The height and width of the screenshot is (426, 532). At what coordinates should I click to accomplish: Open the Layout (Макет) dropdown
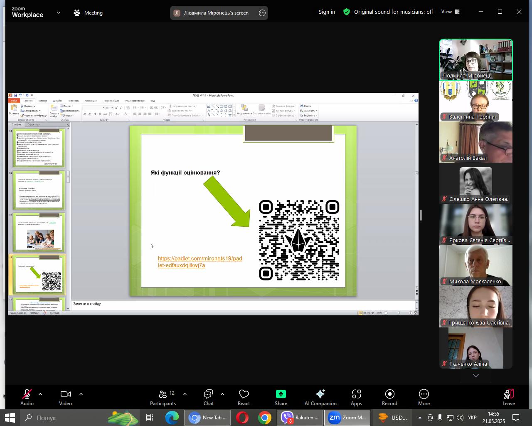(67, 106)
